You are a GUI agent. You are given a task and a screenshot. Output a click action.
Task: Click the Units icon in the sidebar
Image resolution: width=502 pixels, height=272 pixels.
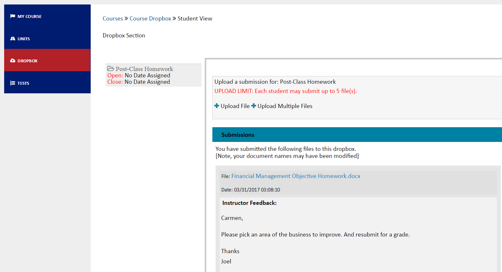pos(13,39)
